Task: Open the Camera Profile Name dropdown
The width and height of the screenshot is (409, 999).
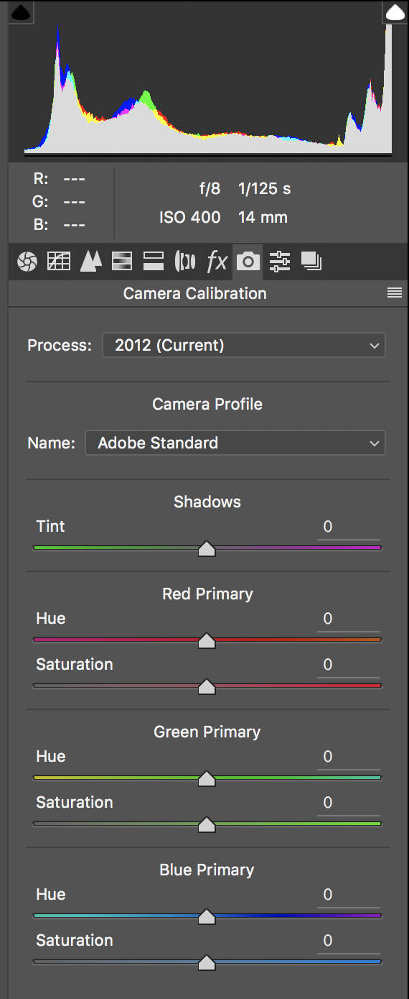Action: pyautogui.click(x=235, y=443)
